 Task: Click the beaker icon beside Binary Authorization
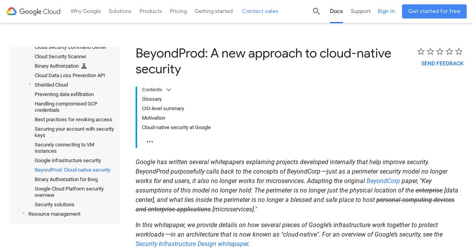pos(84,66)
